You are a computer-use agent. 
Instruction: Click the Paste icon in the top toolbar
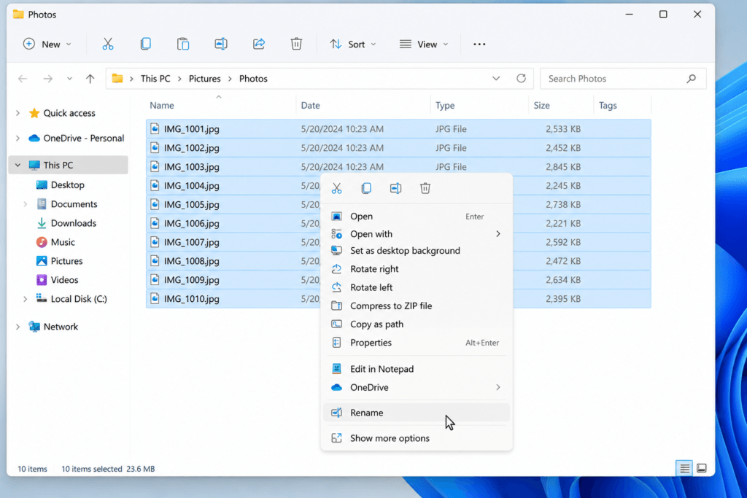point(183,44)
